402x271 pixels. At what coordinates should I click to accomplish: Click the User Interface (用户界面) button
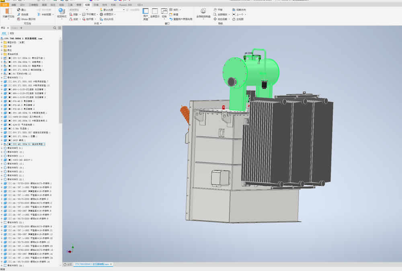pyautogui.click(x=146, y=14)
